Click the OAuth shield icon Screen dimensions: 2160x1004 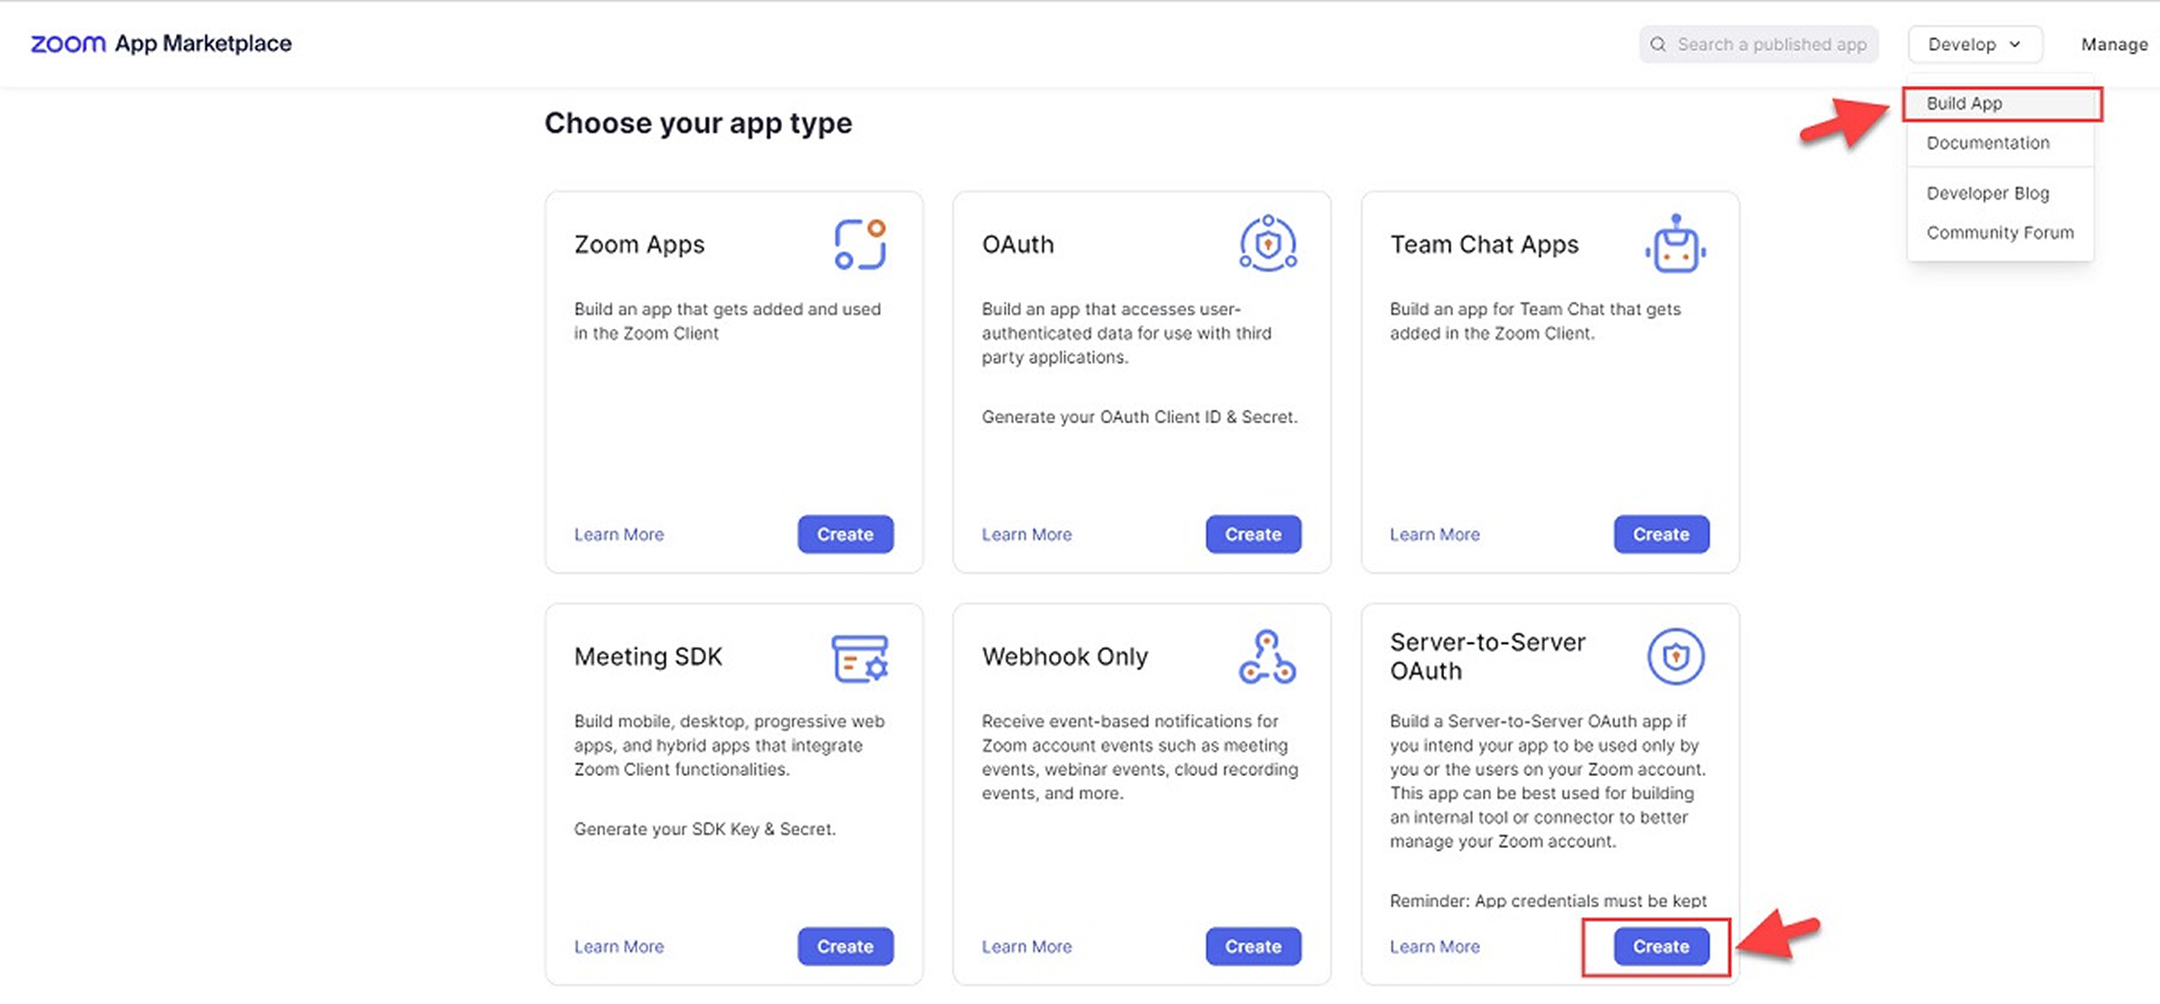tap(1267, 244)
